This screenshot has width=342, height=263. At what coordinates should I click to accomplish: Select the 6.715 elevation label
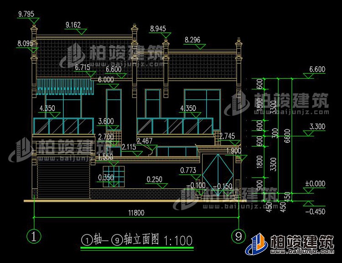(x=82, y=67)
